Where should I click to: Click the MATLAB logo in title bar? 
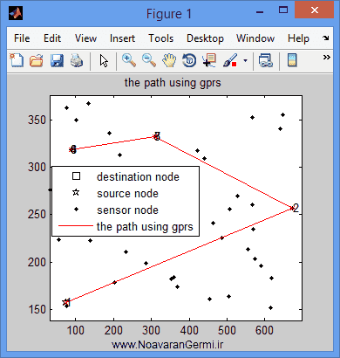[16, 13]
